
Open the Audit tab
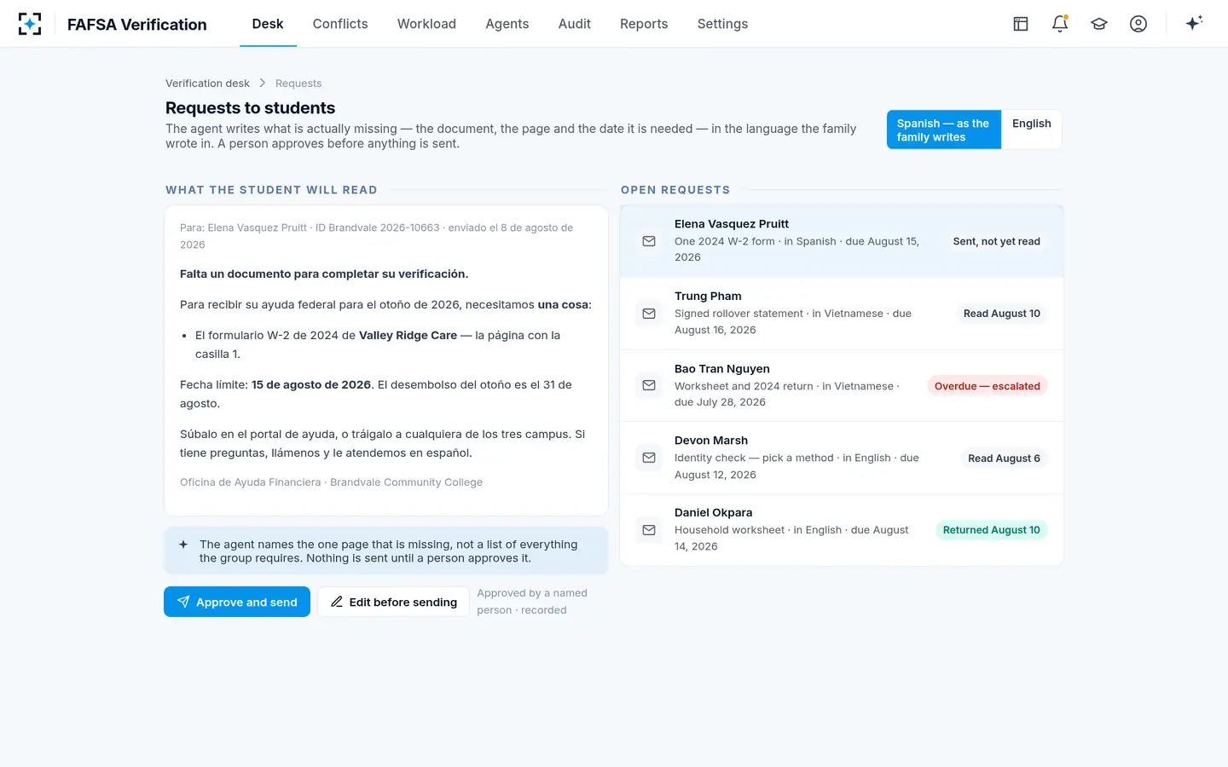[x=575, y=24]
